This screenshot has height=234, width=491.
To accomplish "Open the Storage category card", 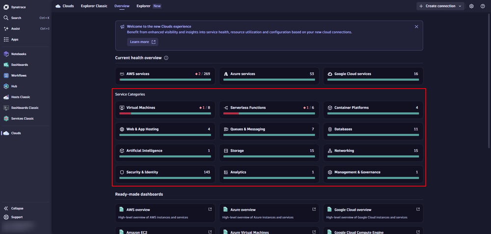I will 269,153.
